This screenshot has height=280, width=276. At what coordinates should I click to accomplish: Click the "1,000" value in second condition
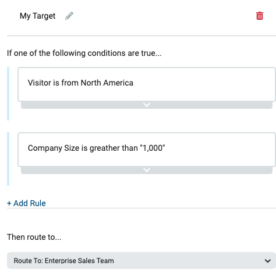click(x=153, y=148)
